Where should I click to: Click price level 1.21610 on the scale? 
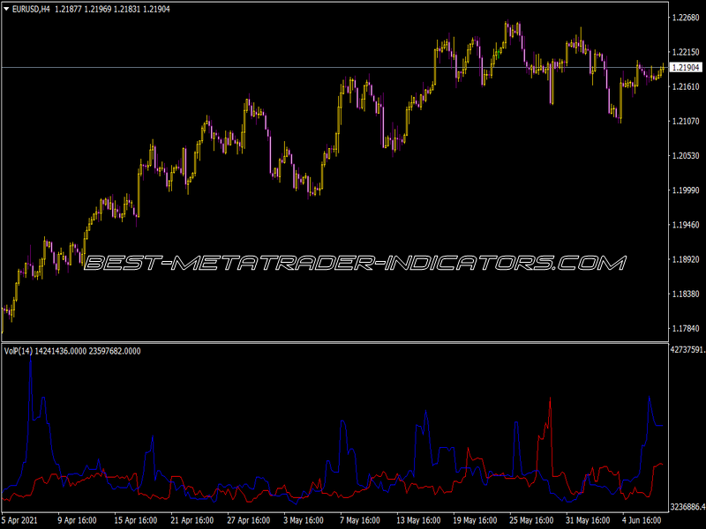[686, 86]
